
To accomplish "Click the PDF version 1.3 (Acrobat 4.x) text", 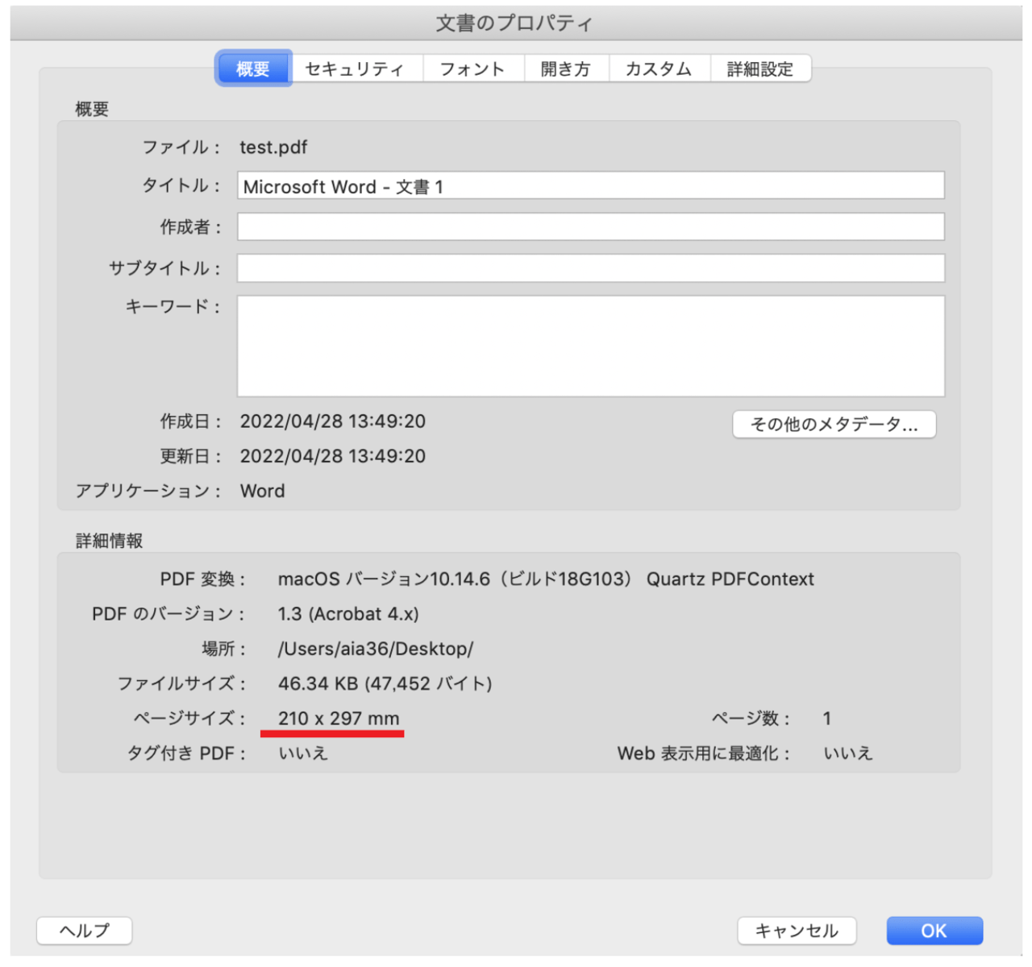I will point(348,614).
